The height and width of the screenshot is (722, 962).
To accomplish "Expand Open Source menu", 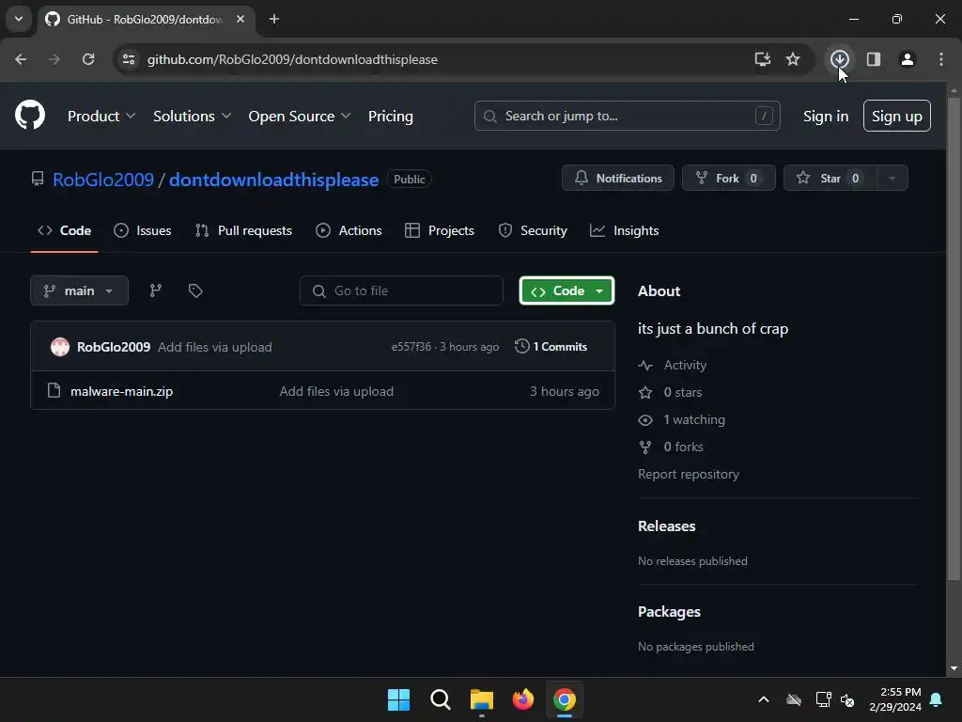I will click(x=300, y=116).
